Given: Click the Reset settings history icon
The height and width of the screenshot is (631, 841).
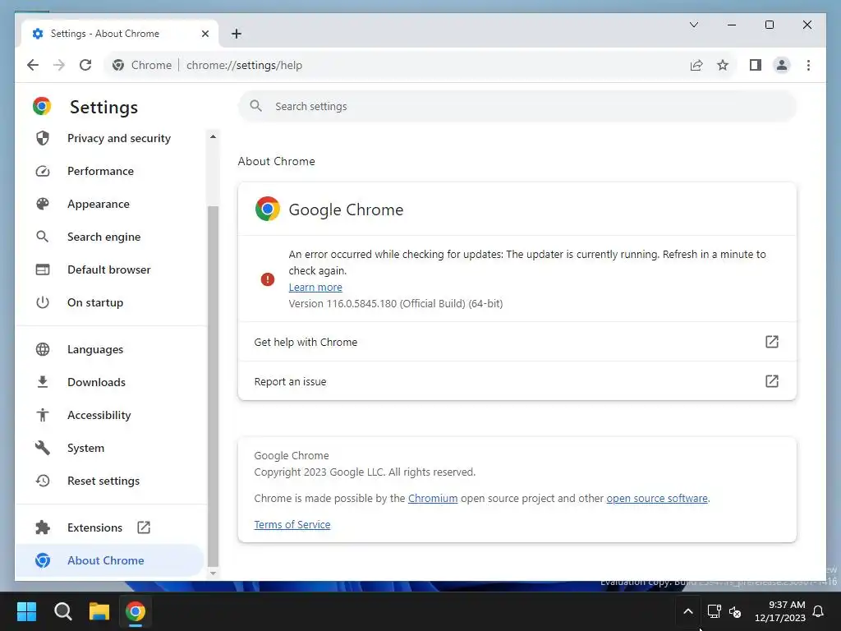Looking at the screenshot, I should coord(43,481).
